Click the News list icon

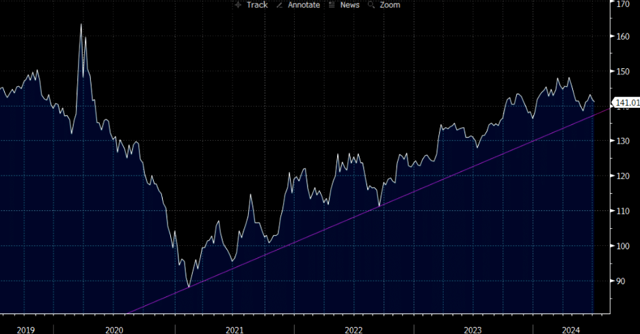(332, 5)
